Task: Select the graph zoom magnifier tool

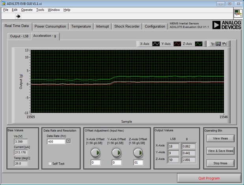Action: click(x=218, y=44)
